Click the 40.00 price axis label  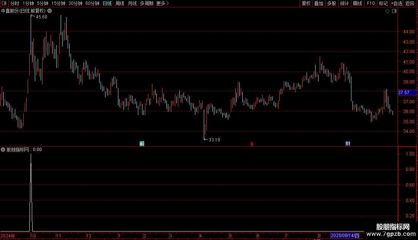click(x=409, y=72)
